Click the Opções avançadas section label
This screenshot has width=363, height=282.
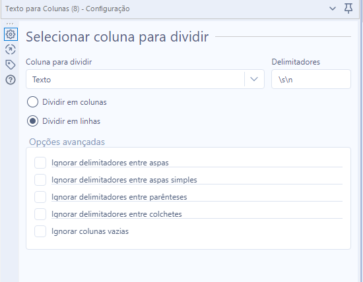(67, 142)
